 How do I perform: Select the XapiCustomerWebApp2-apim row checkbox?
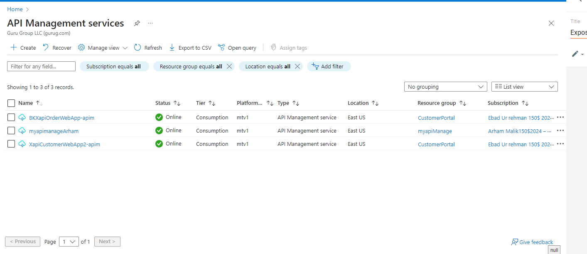[x=11, y=144]
